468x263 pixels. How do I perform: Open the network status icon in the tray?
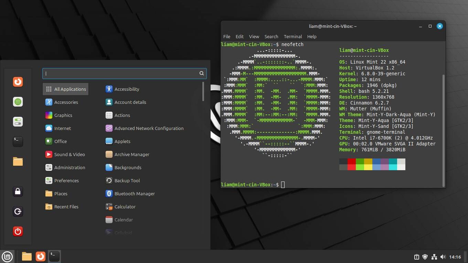pyautogui.click(x=433, y=256)
